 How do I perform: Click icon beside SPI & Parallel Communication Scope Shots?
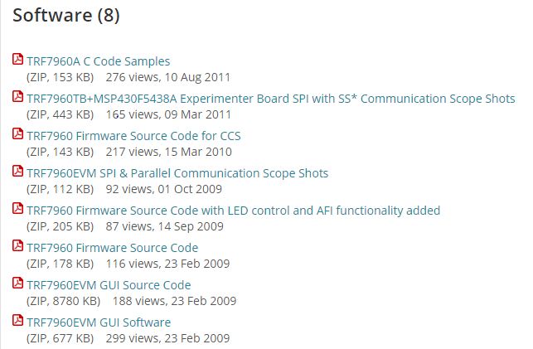point(18,172)
